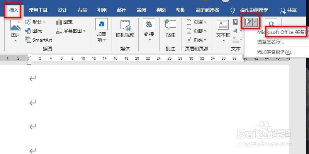Viewport: 309px width, 154px height.
Task: Click the drop cap icon
Action: tap(236, 39)
